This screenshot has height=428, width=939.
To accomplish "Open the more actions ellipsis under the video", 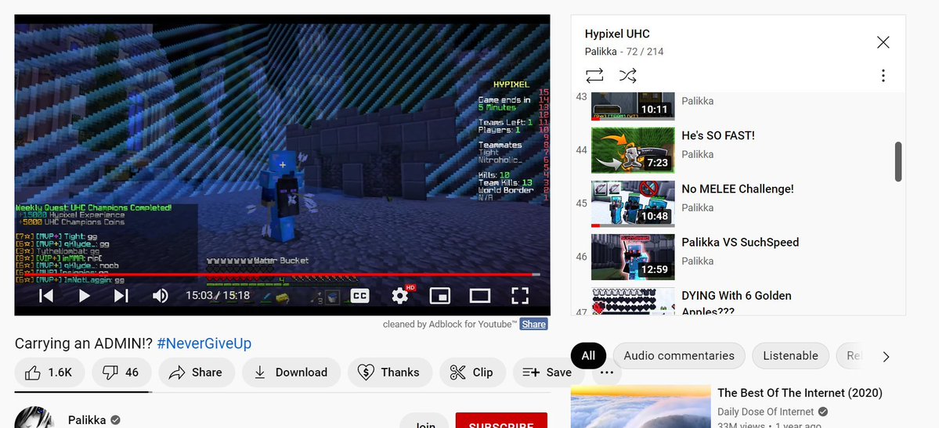I will (x=607, y=372).
